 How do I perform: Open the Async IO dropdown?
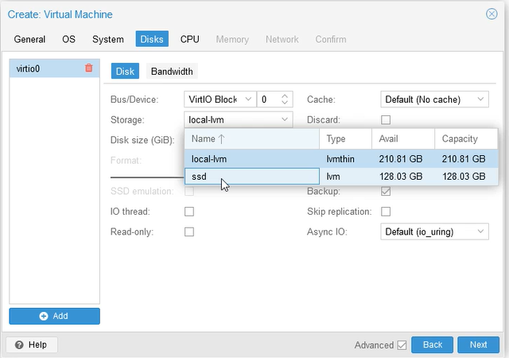pos(480,232)
